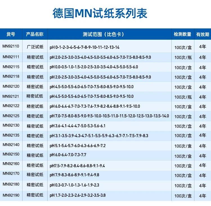Select range pH 0.3-0.7-1.0-1.3-1.6-1.9-2.3
This screenshot has height=206, width=211.
[75, 185]
